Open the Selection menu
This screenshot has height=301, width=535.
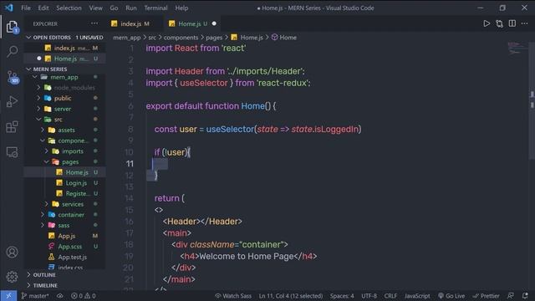click(x=69, y=8)
